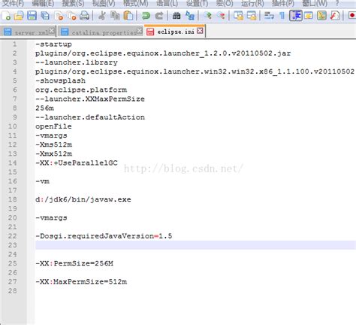Undo the last edit with the green arrow
This screenshot has height=325, width=356.
[x=146, y=16]
